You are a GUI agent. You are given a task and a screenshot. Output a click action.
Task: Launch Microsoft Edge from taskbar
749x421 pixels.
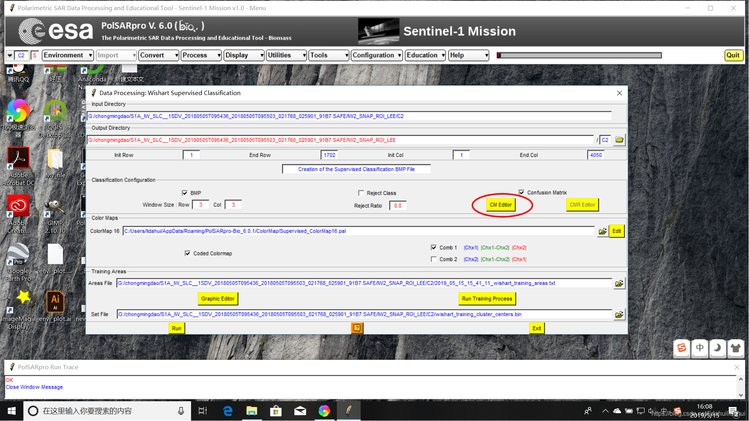coord(228,411)
